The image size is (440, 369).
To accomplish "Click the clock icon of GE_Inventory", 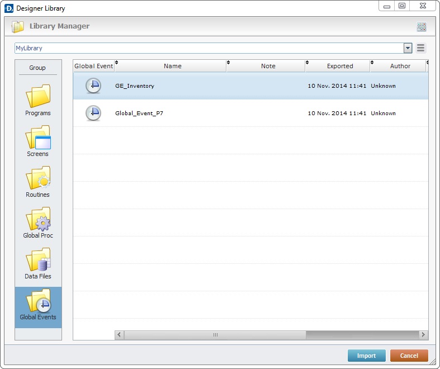I will (93, 86).
